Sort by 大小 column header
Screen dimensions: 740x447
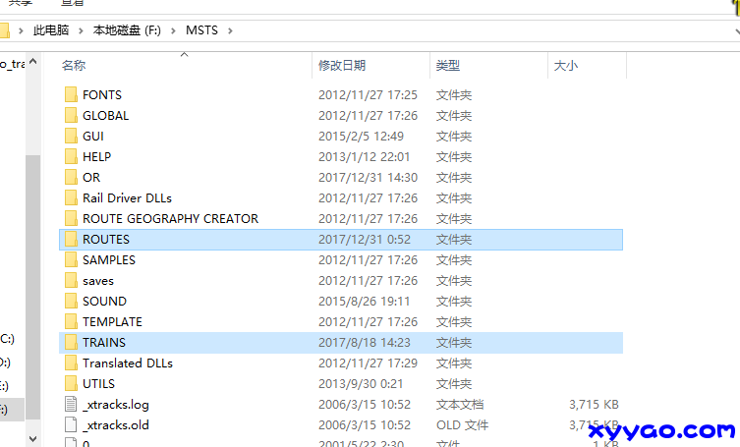pyautogui.click(x=566, y=66)
